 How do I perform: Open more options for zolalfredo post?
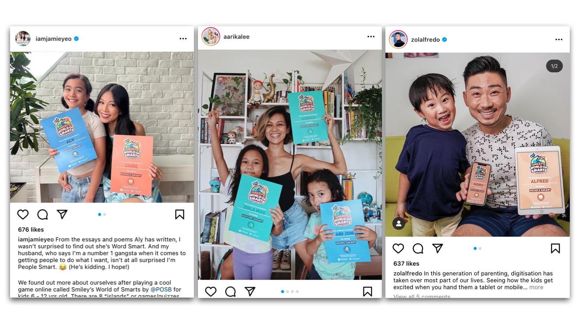pyautogui.click(x=559, y=40)
